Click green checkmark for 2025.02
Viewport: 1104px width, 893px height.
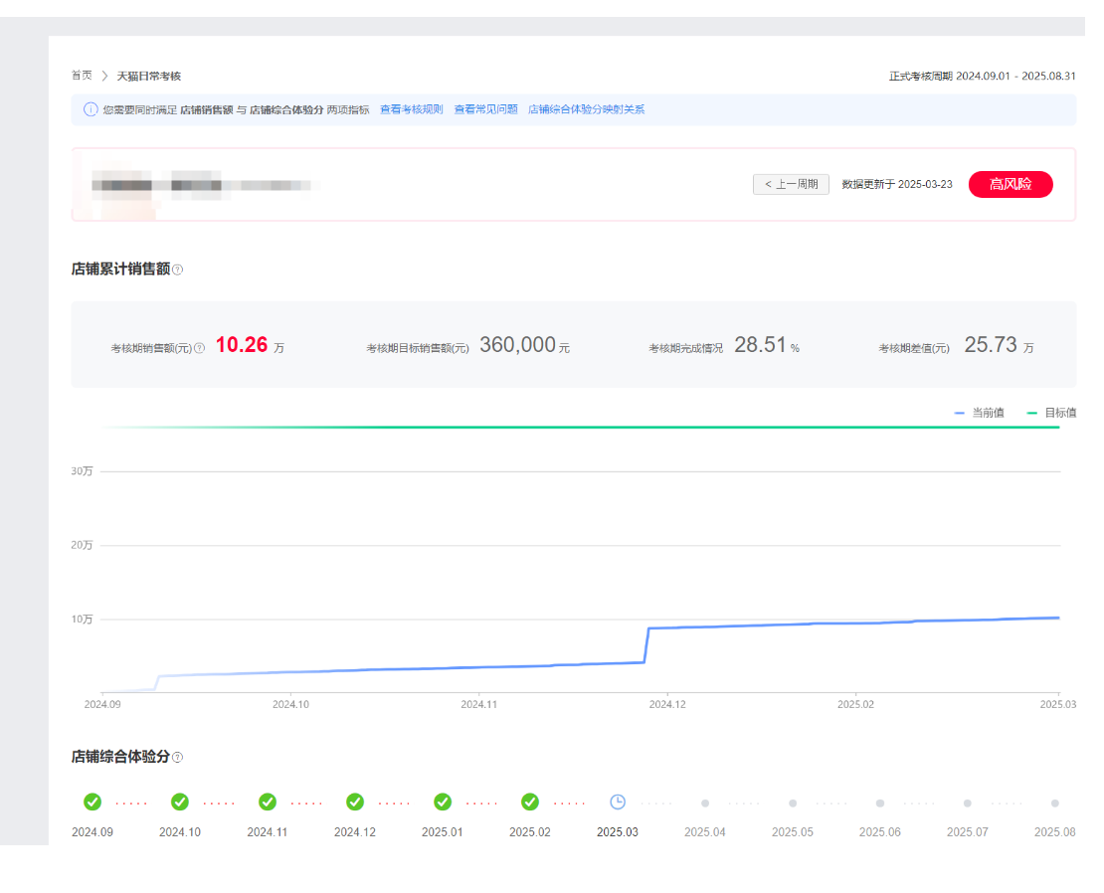point(530,802)
